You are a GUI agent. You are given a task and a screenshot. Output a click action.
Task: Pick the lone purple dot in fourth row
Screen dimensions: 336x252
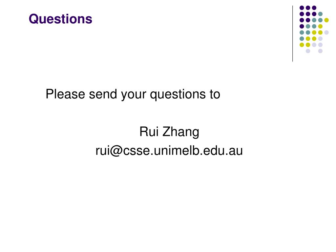(302, 26)
